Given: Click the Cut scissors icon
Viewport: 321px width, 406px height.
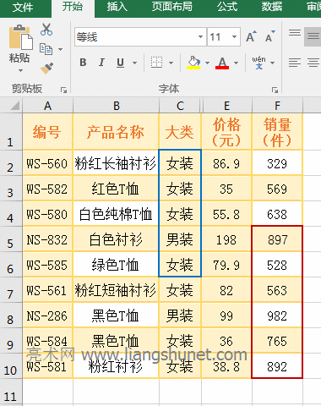Looking at the screenshot, I should click(x=46, y=30).
